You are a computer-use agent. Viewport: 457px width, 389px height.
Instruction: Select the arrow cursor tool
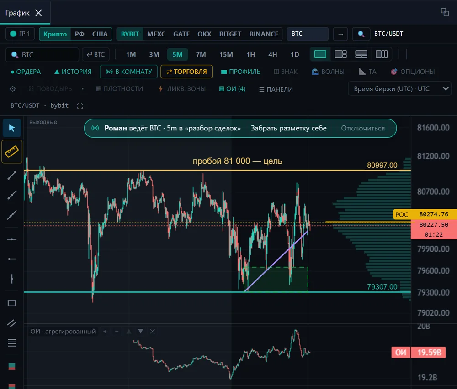click(12, 128)
